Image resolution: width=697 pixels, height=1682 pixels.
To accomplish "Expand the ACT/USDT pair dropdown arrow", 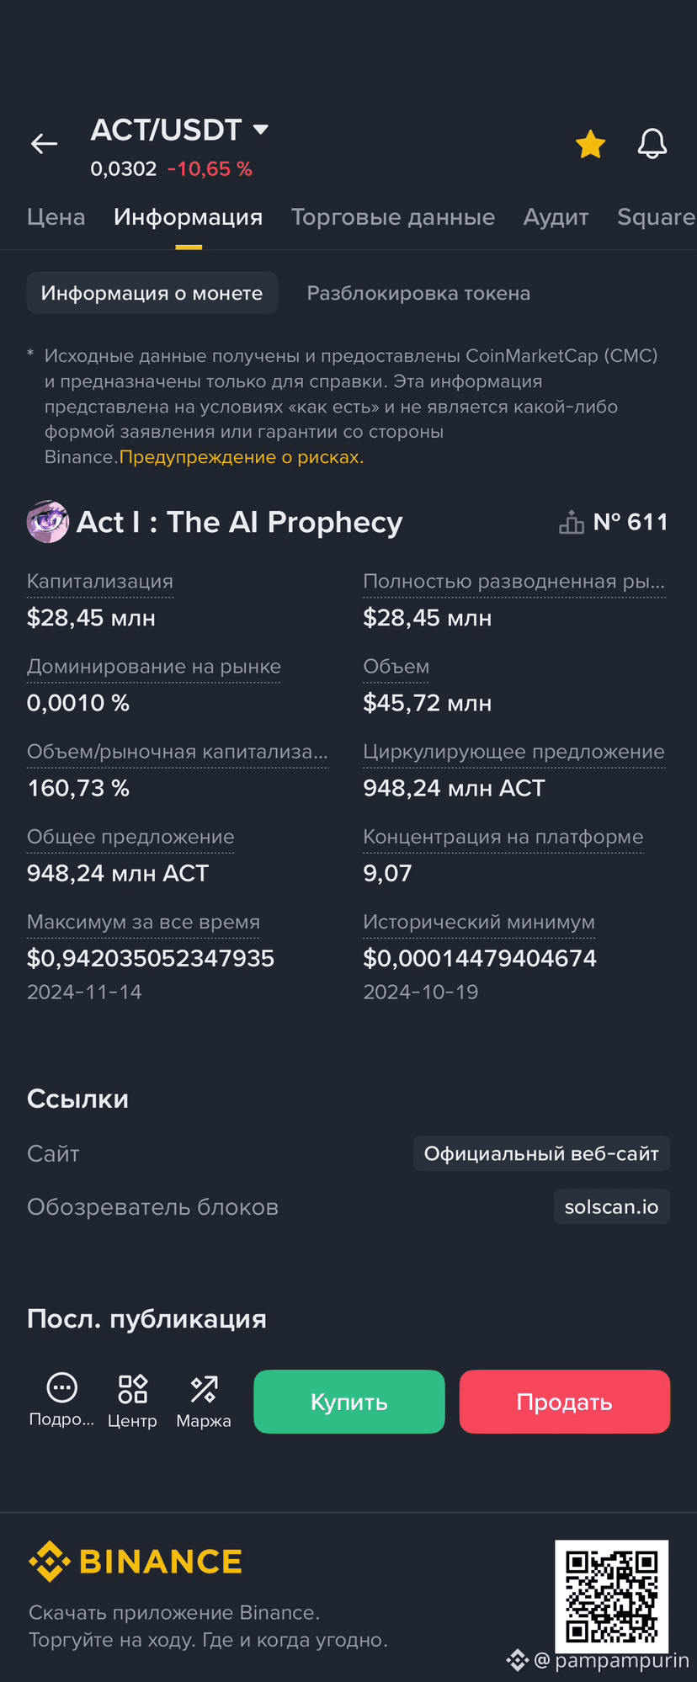I will 261,130.
